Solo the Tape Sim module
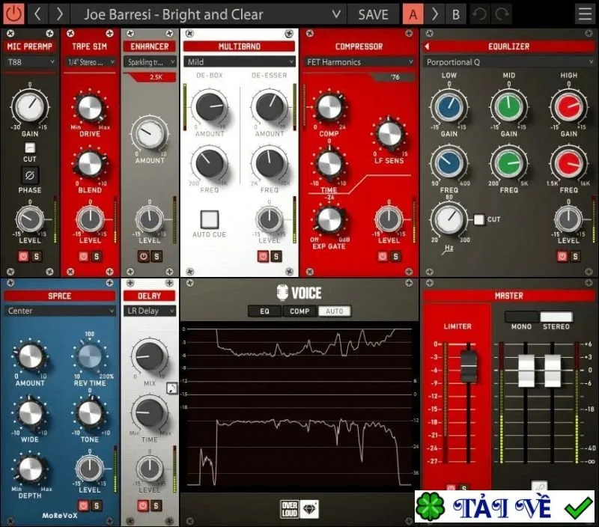 pyautogui.click(x=96, y=256)
